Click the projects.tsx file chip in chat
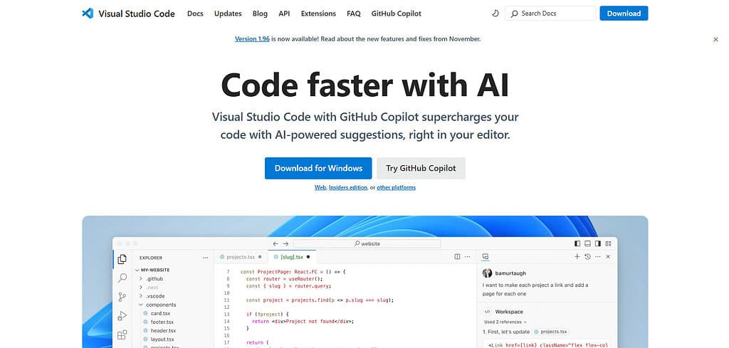This screenshot has width=729, height=348. 551,332
